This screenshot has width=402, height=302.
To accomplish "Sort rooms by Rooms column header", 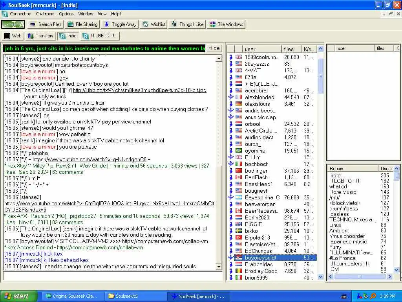I will click(x=353, y=168).
